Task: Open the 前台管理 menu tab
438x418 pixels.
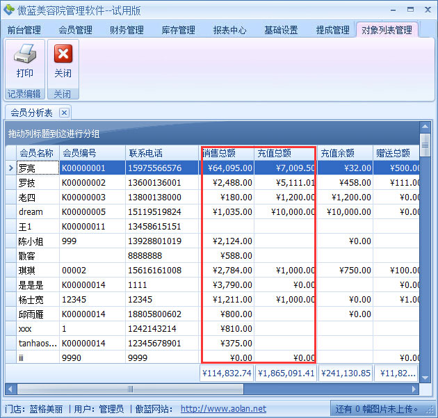Action: click(x=24, y=31)
